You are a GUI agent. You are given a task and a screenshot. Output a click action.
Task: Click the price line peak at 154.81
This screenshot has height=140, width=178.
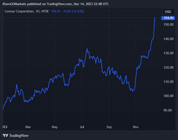pyautogui.click(x=155, y=18)
